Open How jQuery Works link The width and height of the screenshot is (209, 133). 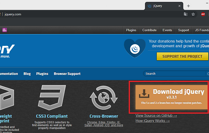tap(152, 121)
